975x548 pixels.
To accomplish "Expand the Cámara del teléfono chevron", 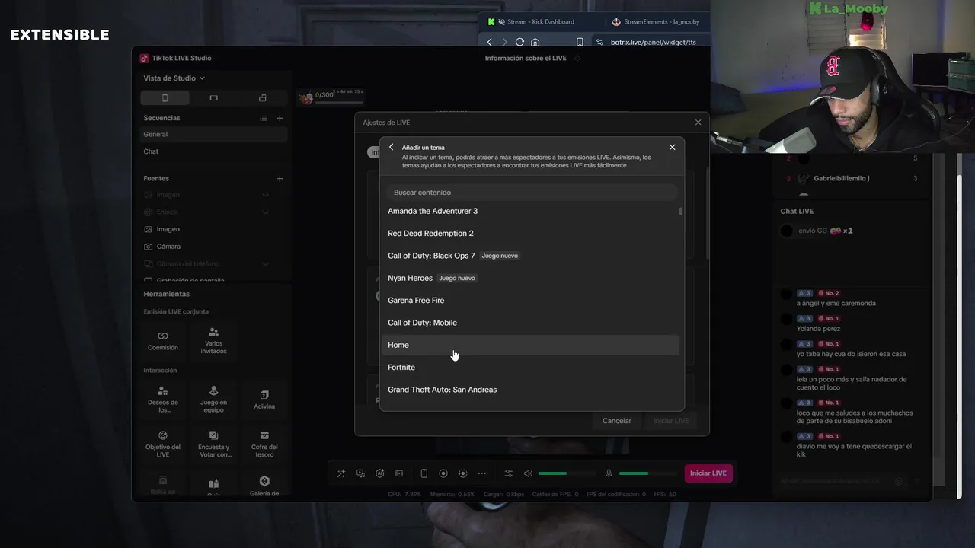I will point(265,264).
